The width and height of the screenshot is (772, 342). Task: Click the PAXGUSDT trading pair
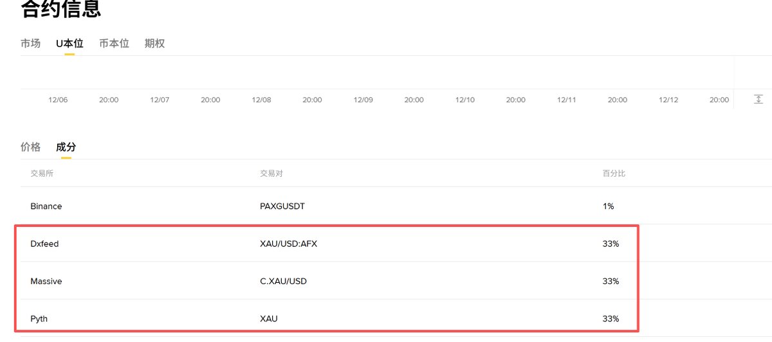click(x=282, y=206)
